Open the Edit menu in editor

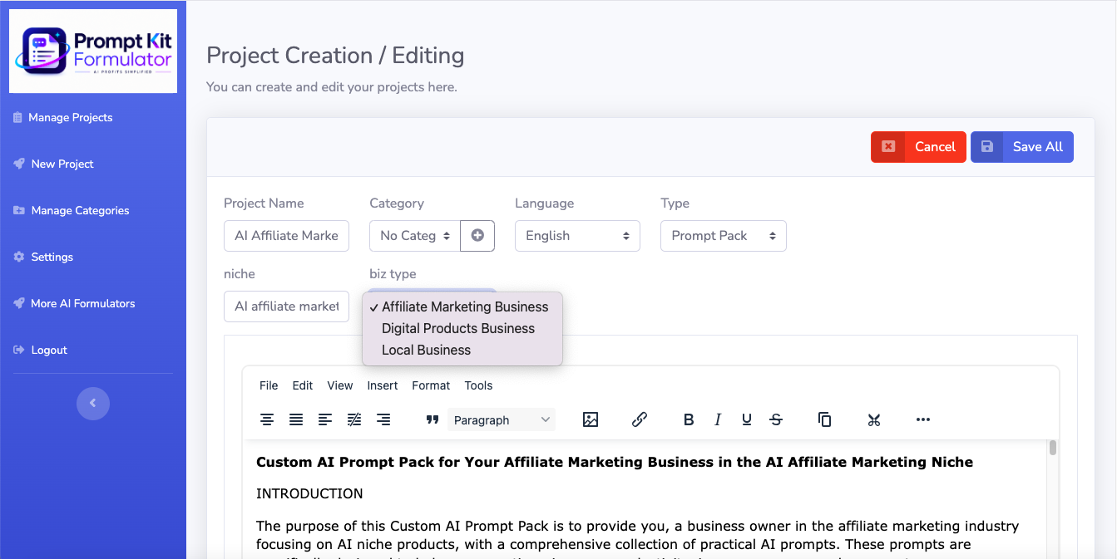coord(303,385)
